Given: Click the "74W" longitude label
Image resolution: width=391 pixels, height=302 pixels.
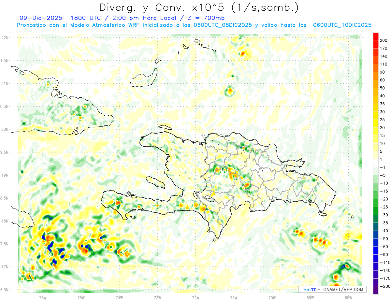Looking at the screenshot, I should 119,298.
